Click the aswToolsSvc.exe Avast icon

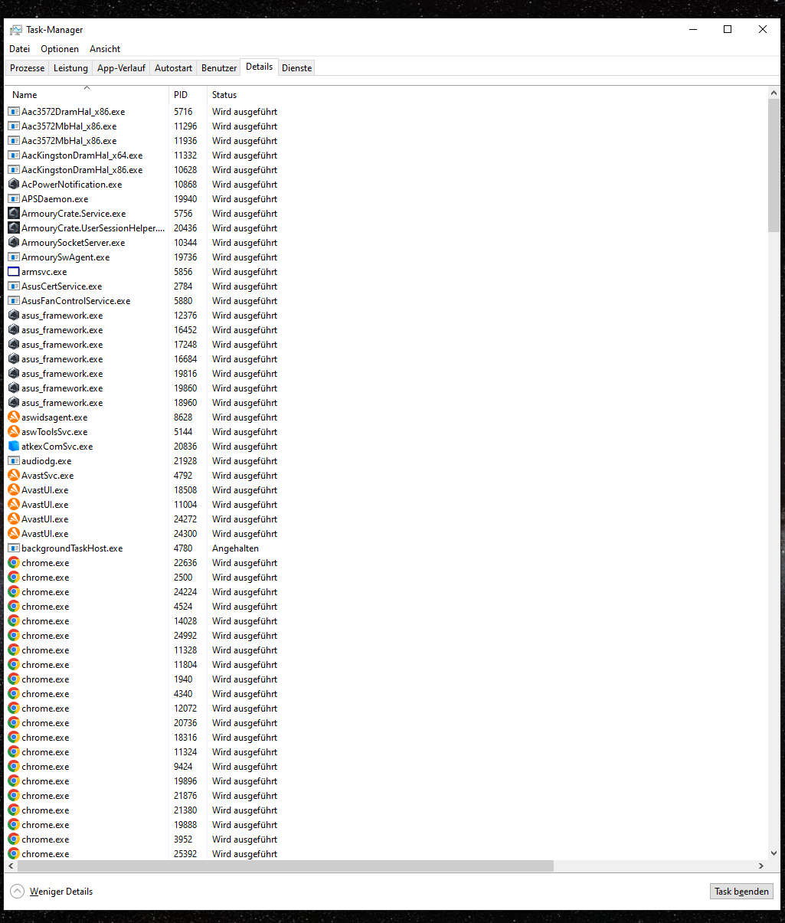pos(14,432)
